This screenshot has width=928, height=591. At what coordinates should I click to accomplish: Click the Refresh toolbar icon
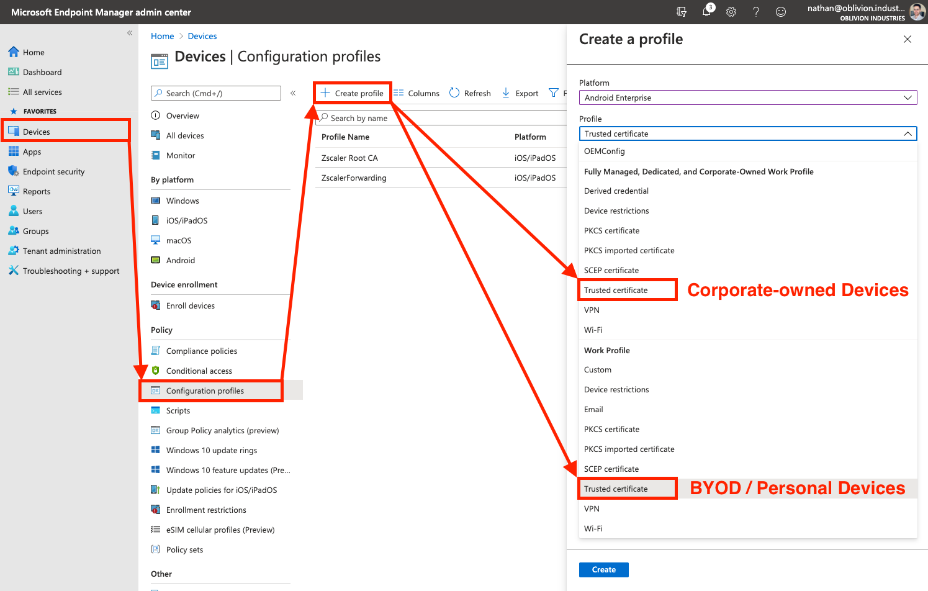pos(470,93)
